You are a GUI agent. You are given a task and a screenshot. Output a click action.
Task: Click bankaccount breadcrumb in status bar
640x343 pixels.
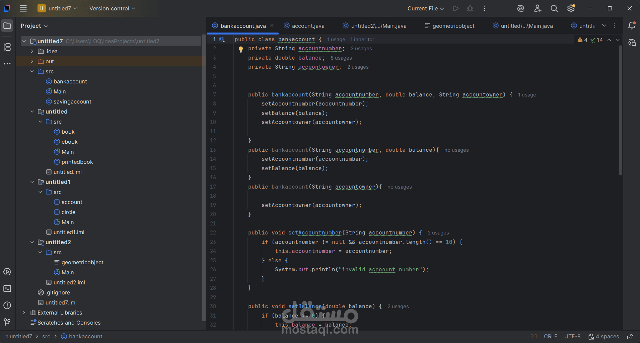coord(82,337)
